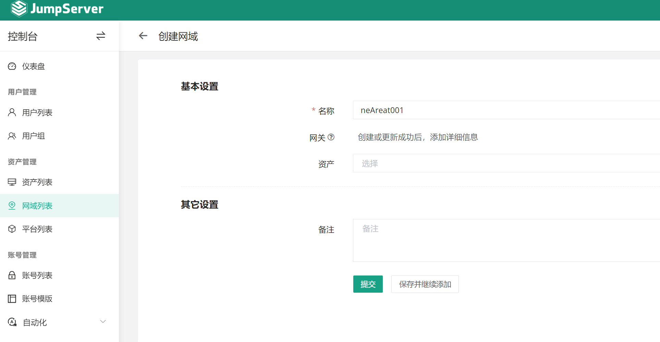Viewport: 660px width, 342px height.
Task: Go to 自动化 menu item
Action: tap(34, 322)
